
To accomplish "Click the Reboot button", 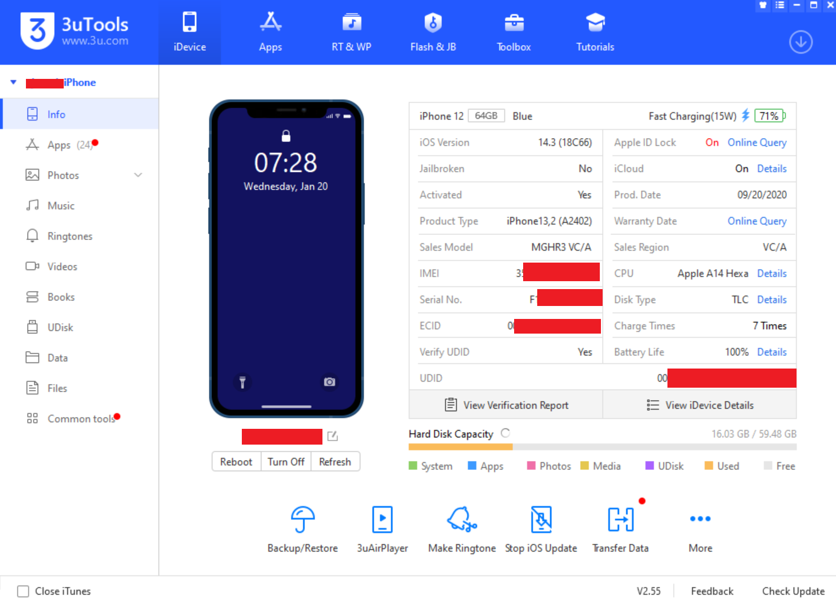I will pyautogui.click(x=236, y=462).
